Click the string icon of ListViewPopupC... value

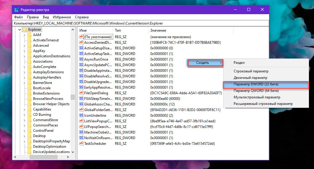(81, 121)
